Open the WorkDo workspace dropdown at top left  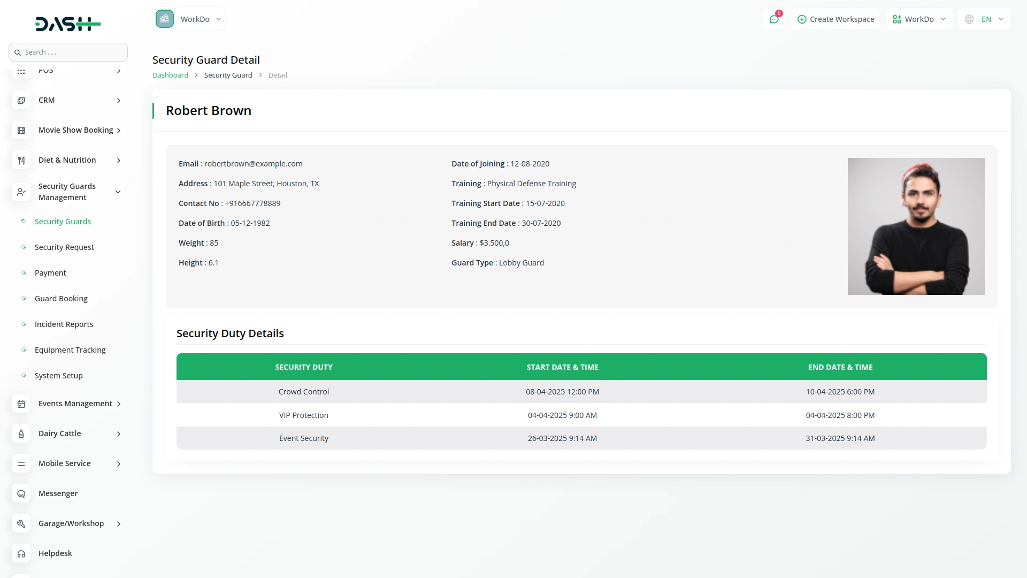point(189,19)
